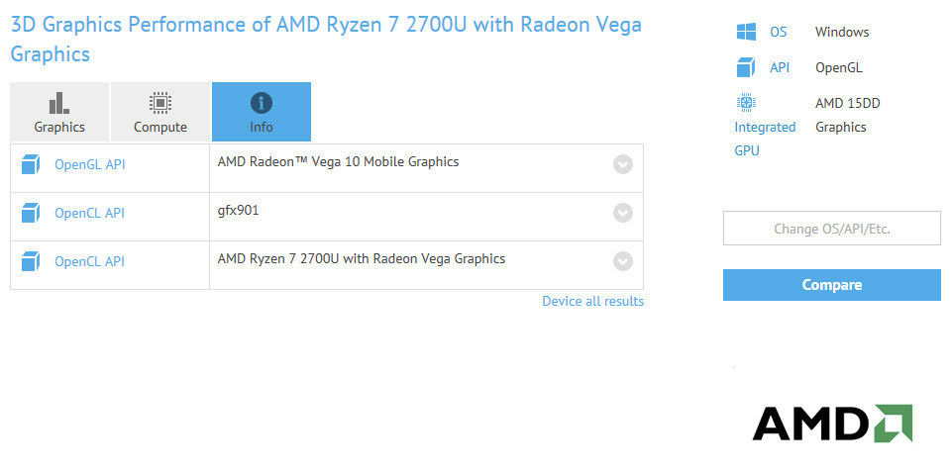Click the Graphics bar chart icon
This screenshot has width=950, height=474.
[59, 103]
